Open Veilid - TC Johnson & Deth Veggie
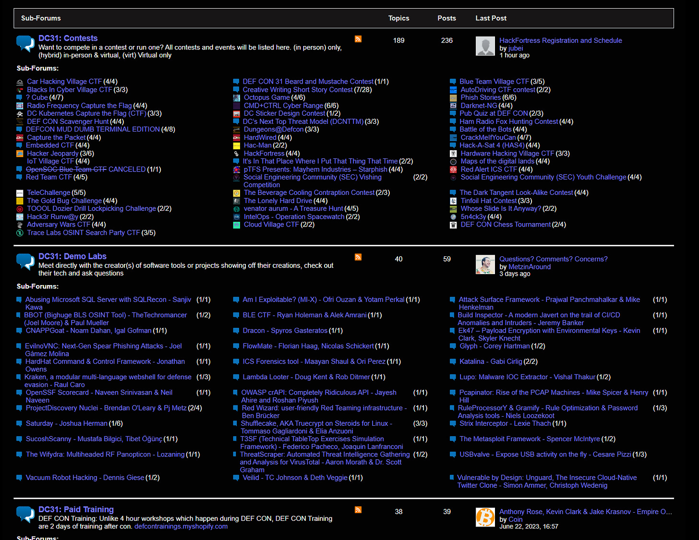 [295, 478]
